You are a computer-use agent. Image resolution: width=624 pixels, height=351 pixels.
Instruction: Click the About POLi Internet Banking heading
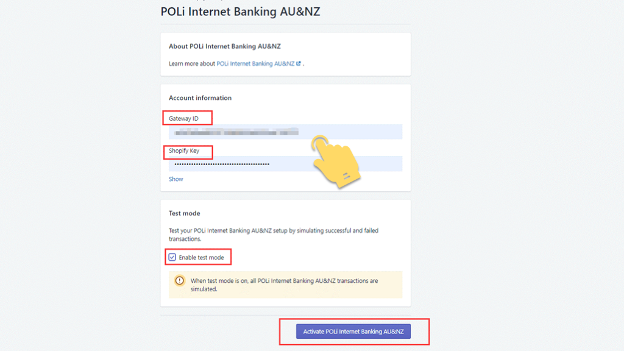(225, 46)
